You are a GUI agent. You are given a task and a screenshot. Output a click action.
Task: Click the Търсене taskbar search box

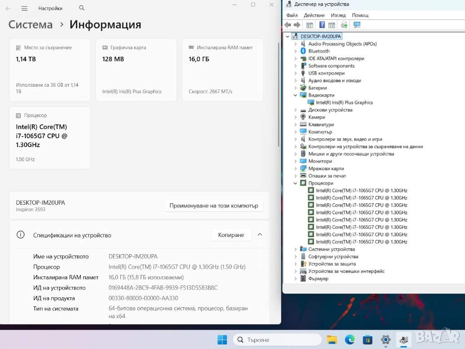277,339
